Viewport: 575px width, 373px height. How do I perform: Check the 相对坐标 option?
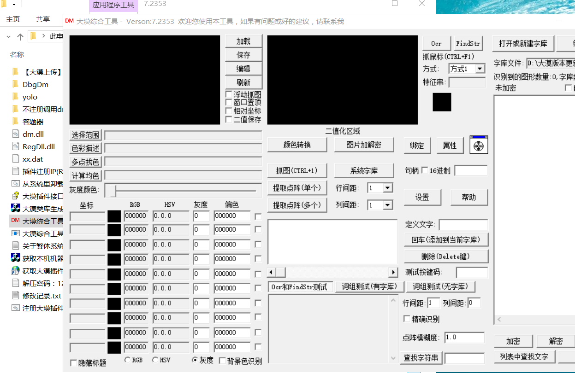coord(229,111)
